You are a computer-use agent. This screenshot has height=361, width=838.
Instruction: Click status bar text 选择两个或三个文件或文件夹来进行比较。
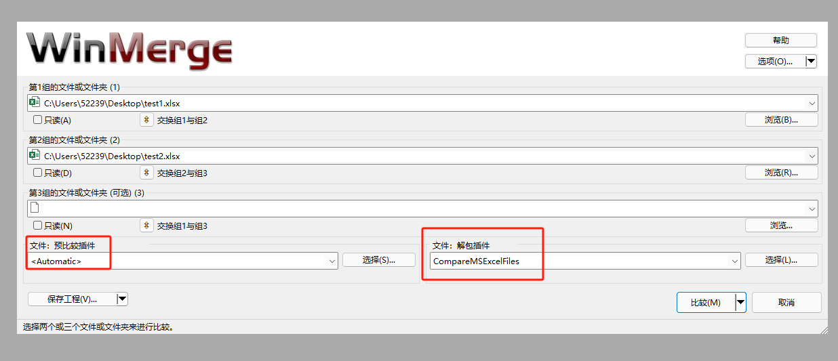pyautogui.click(x=99, y=327)
